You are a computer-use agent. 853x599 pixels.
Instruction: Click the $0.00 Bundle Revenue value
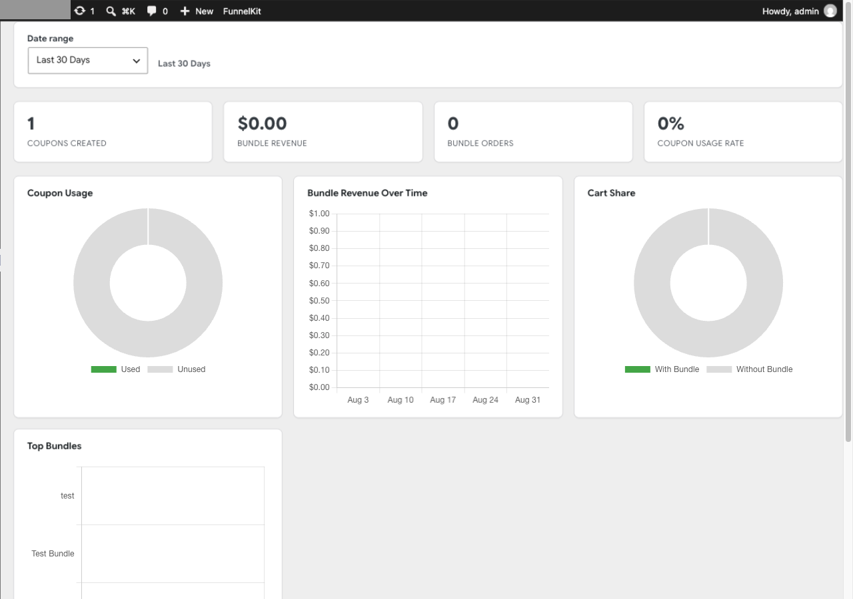pos(262,124)
